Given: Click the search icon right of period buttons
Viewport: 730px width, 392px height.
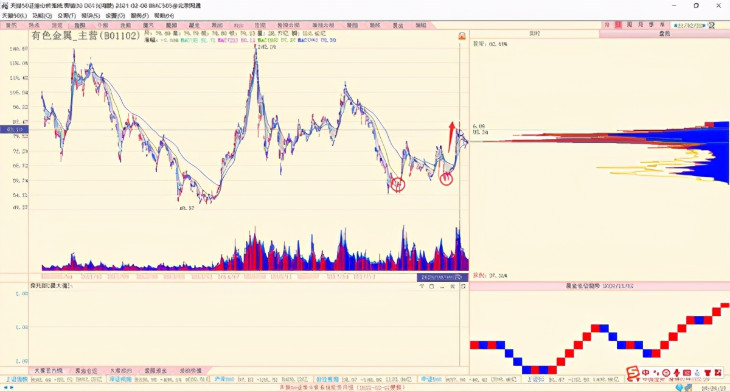Looking at the screenshot, I should click(711, 26).
